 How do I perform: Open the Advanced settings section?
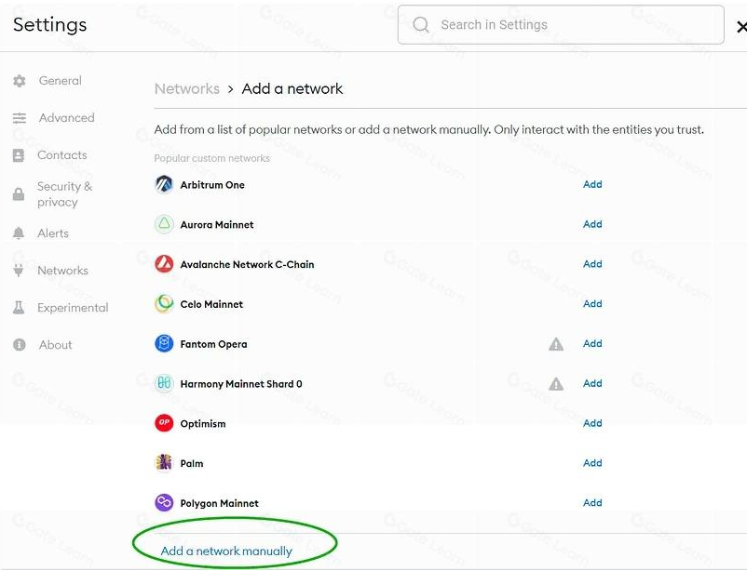66,118
